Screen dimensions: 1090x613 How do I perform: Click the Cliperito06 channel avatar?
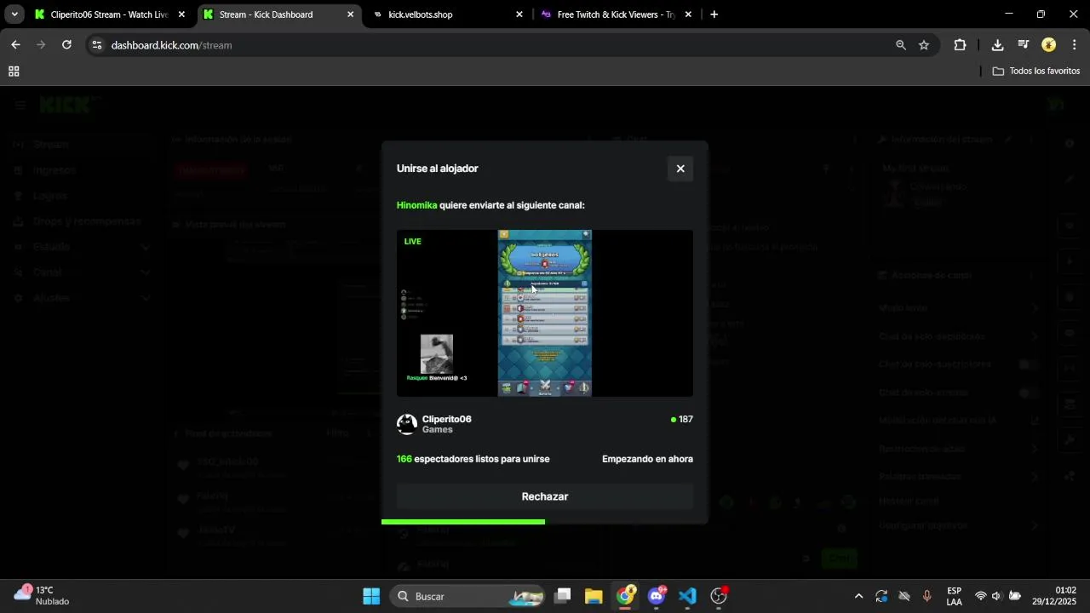[407, 424]
